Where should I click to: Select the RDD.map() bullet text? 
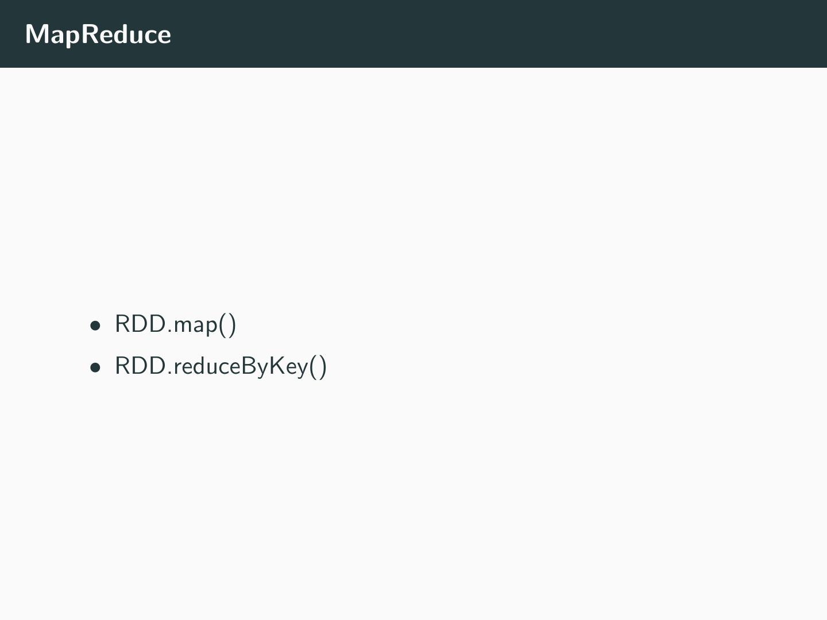click(176, 324)
